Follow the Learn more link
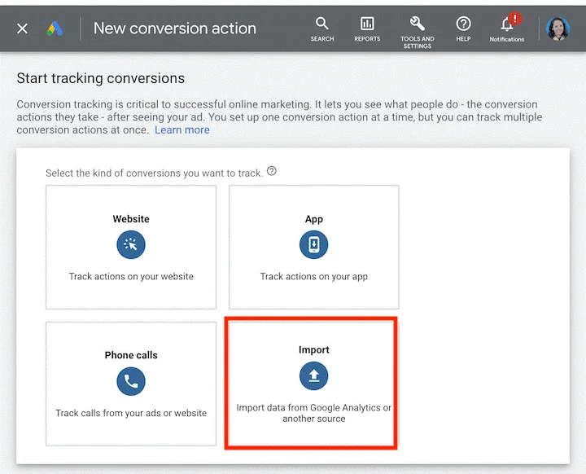 point(182,129)
